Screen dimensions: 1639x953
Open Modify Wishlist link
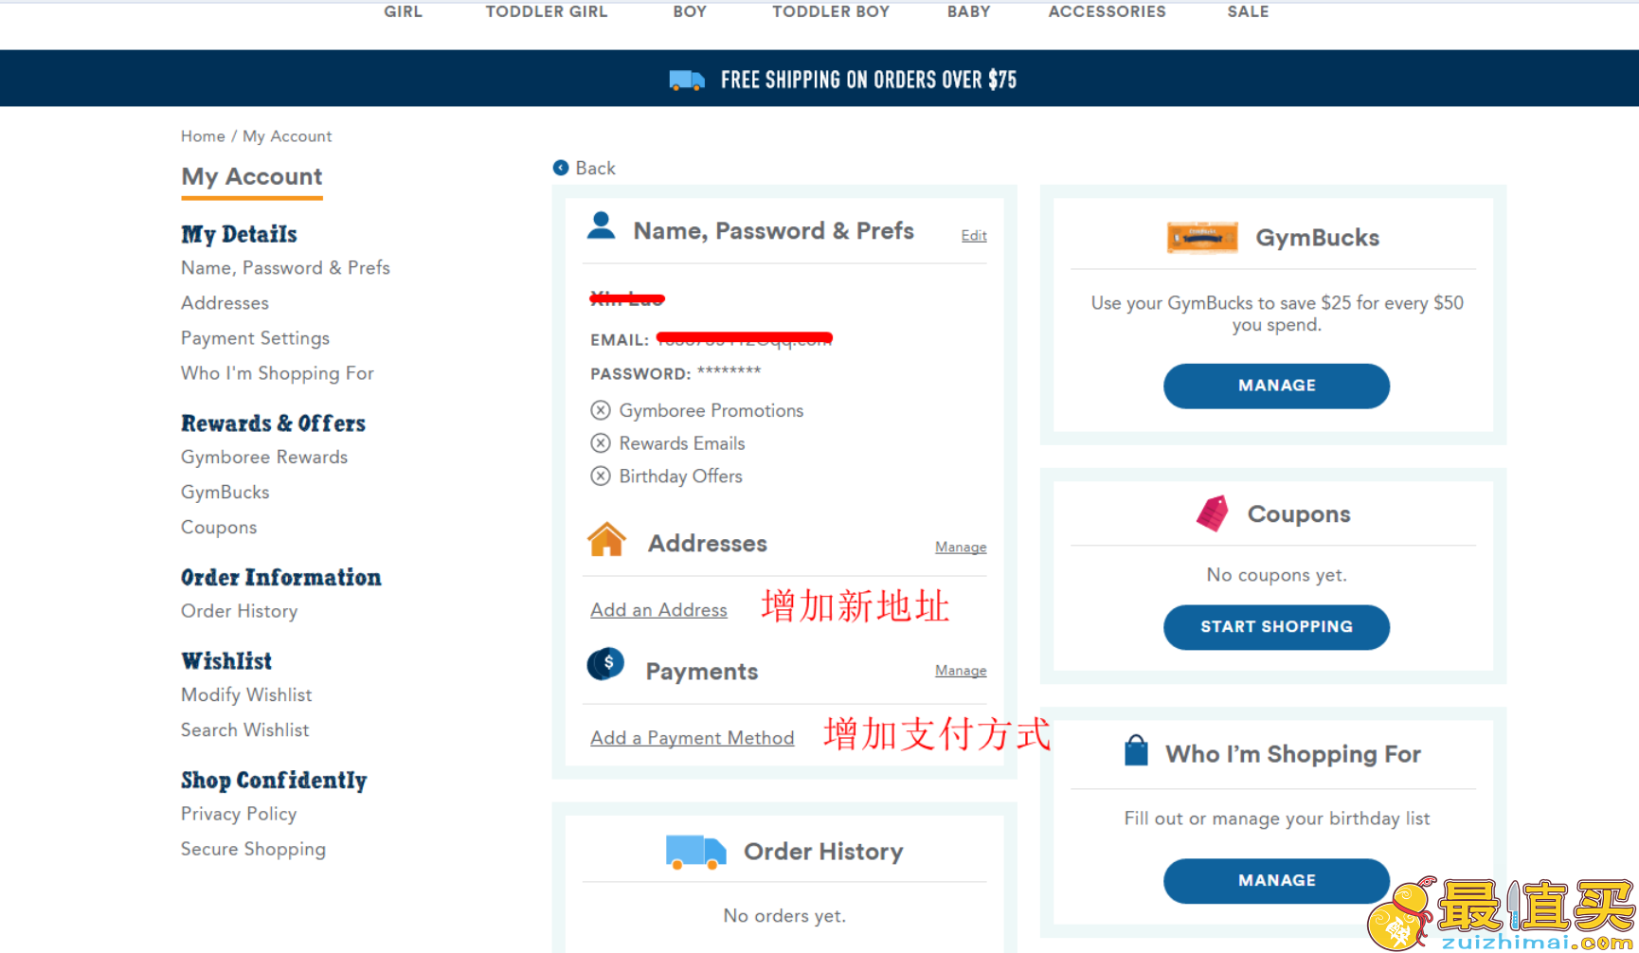[x=246, y=694]
